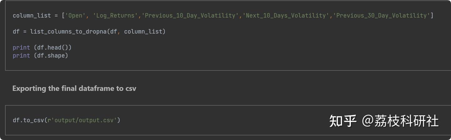Click the 'Previous_10_Day_Volatility' string
The height and width of the screenshot is (140, 451).
(190, 16)
